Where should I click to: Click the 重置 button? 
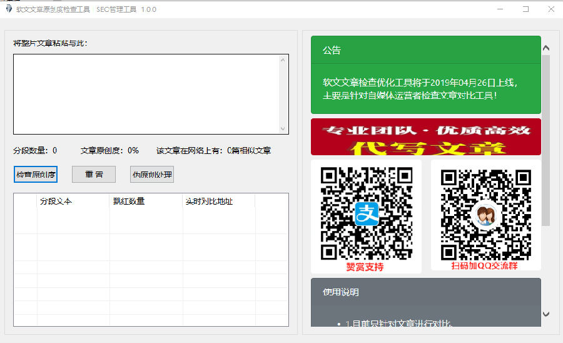point(94,174)
